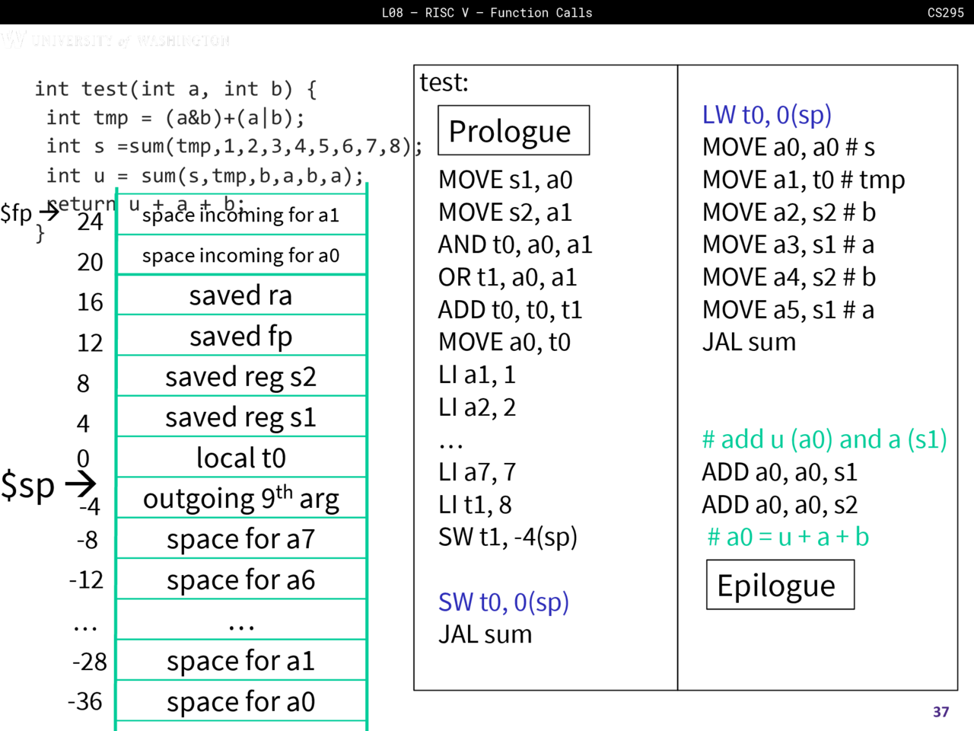Select the saved fp stack cell
The width and height of the screenshot is (974, 731).
click(240, 336)
